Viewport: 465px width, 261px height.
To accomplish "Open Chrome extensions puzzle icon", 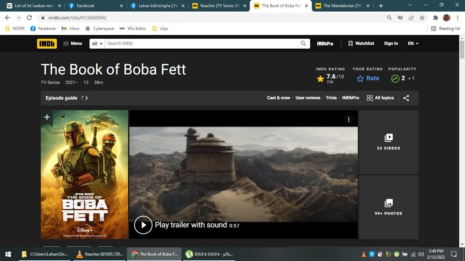I will point(436,18).
